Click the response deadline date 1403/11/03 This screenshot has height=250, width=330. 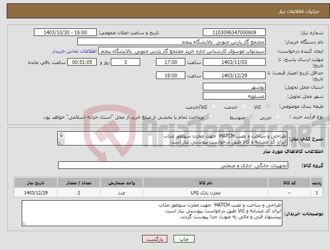point(234,62)
